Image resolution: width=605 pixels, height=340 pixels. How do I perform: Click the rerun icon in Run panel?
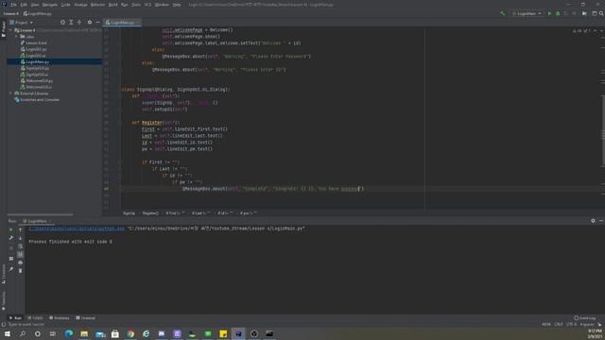[10, 229]
